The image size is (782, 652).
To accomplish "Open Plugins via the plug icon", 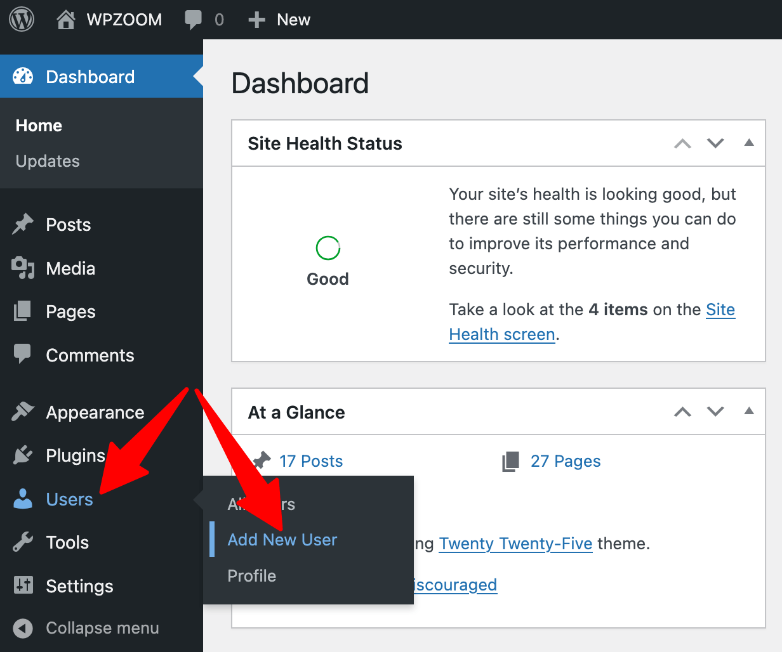I will (x=23, y=455).
